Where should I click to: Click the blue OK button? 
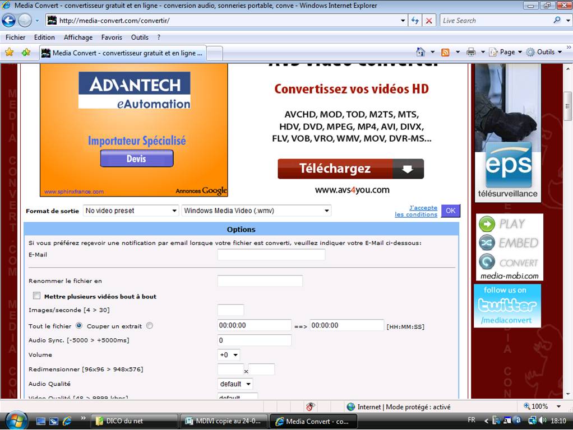450,211
